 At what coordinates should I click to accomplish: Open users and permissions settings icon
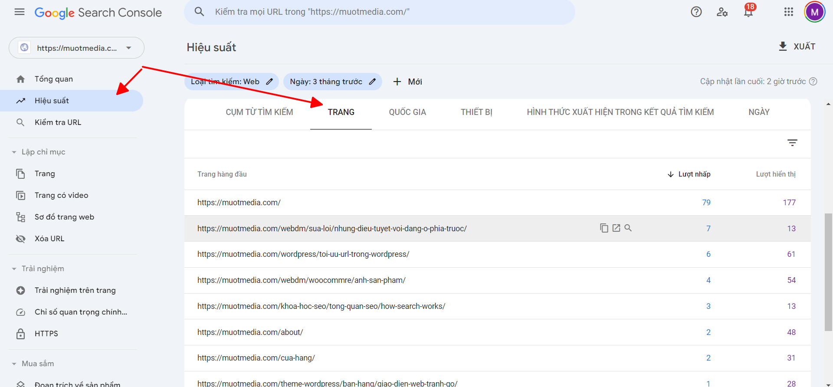[722, 12]
